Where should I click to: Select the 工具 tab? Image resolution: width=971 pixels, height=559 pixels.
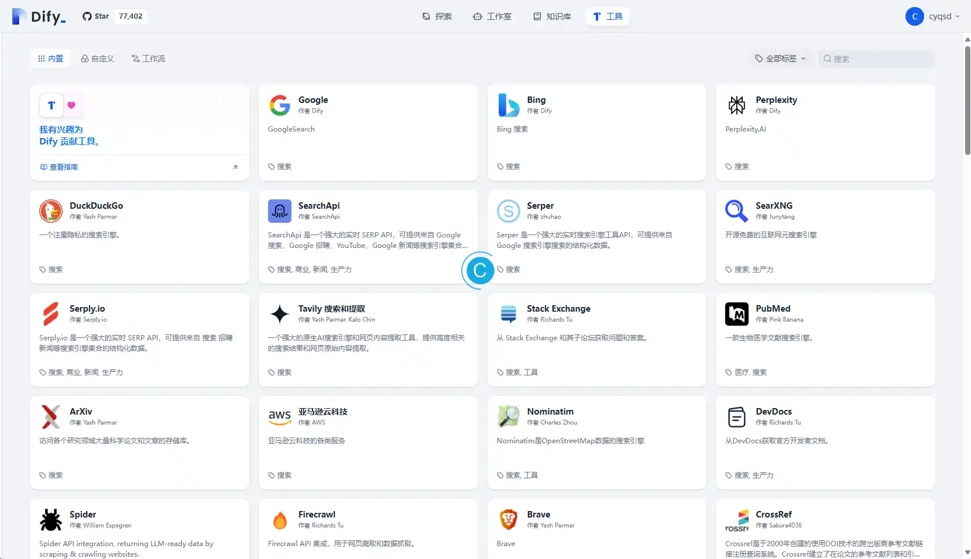pos(608,16)
